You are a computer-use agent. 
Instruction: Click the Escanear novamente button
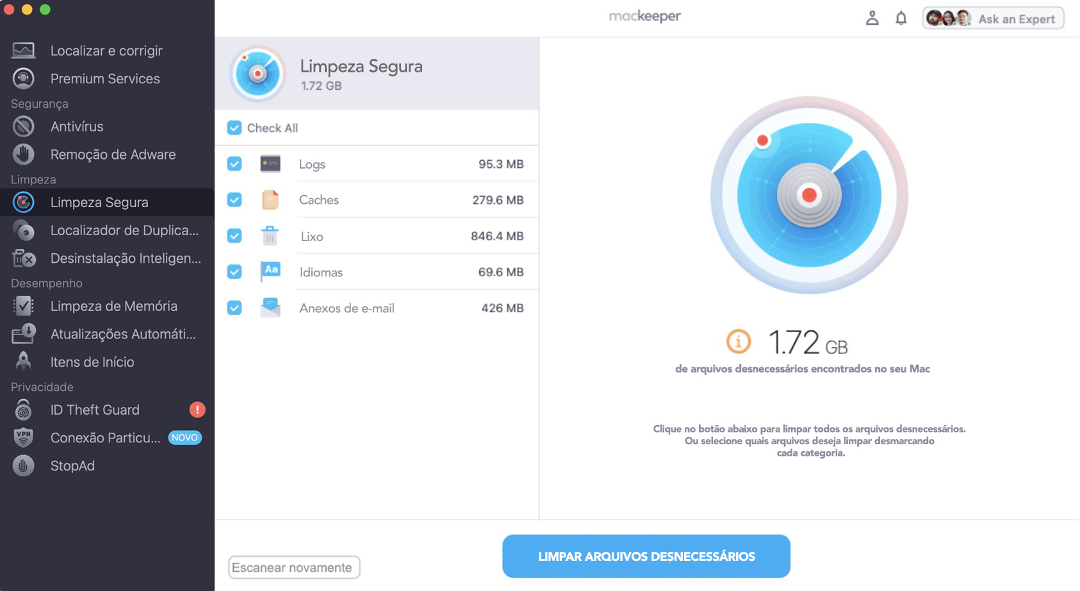tap(293, 567)
